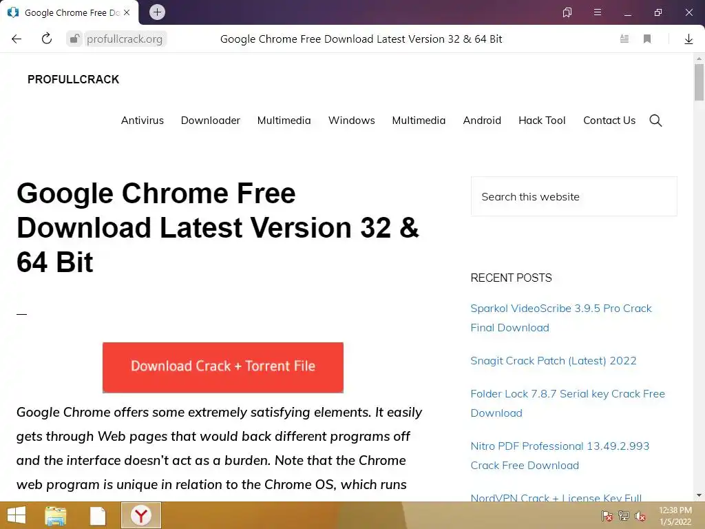The height and width of the screenshot is (529, 705).
Task: Click the unlocked padlock site security icon
Action: pos(74,39)
